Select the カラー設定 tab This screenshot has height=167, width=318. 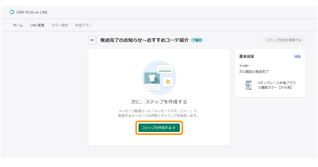60,25
